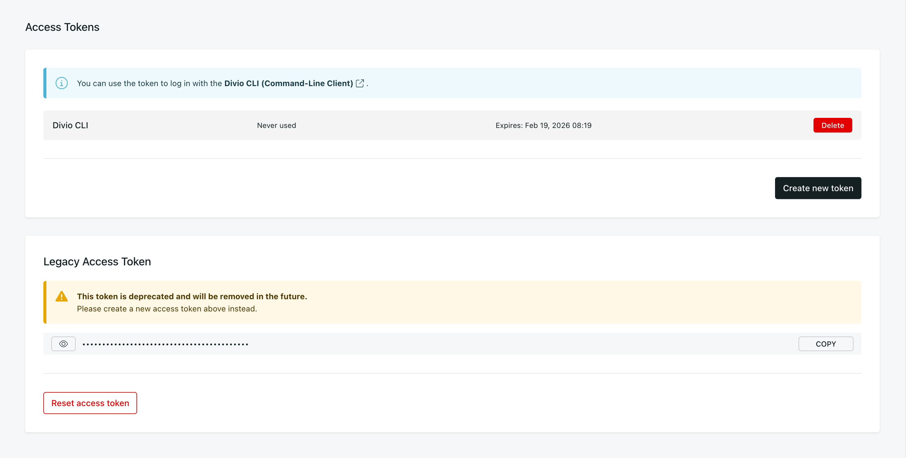
Task: Reveal the legacy token with eye icon
Action: point(63,344)
